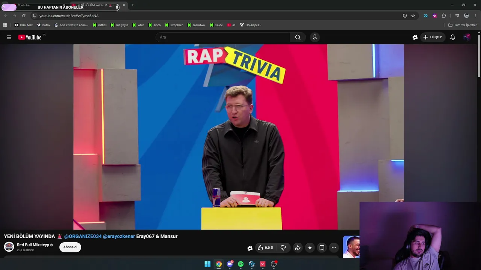
Task: Open the saamtwo bookmark
Action: click(x=196, y=25)
